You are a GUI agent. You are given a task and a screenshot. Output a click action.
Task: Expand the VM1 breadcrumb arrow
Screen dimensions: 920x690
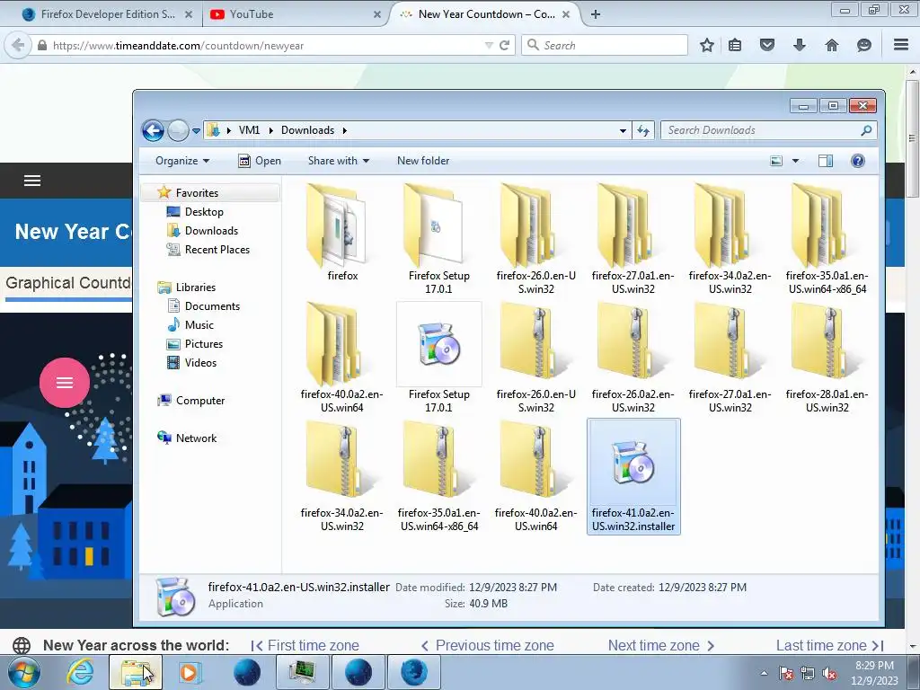click(271, 130)
